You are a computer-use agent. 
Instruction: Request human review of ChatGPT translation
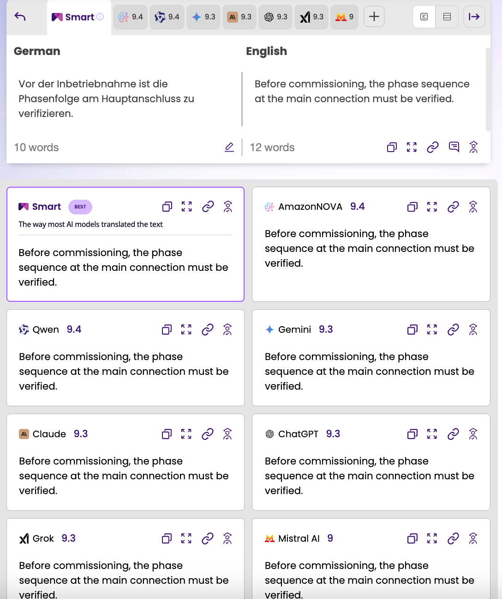point(473,434)
